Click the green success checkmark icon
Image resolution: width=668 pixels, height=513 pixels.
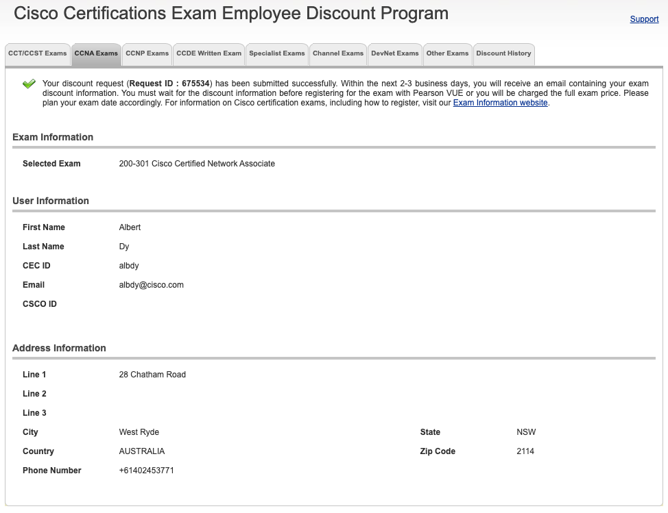tap(29, 84)
